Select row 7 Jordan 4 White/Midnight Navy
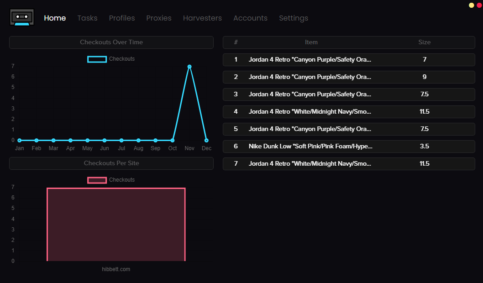This screenshot has height=283, width=483. [349, 164]
